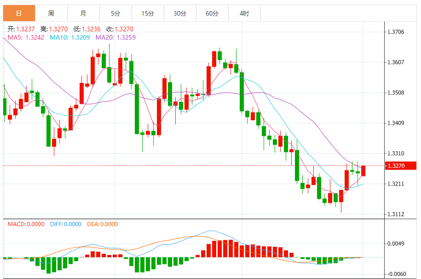Image resolution: width=421 pixels, height=279 pixels.
Task: Open the 5分 timeframe tab
Action: pyautogui.click(x=116, y=13)
